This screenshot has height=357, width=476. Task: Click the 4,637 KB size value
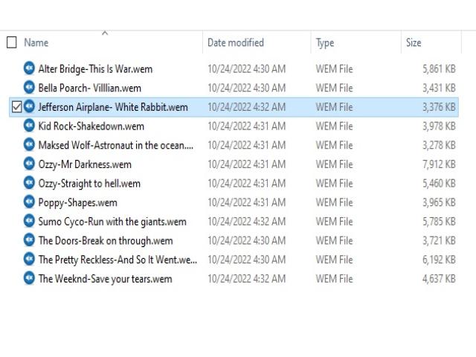439,279
